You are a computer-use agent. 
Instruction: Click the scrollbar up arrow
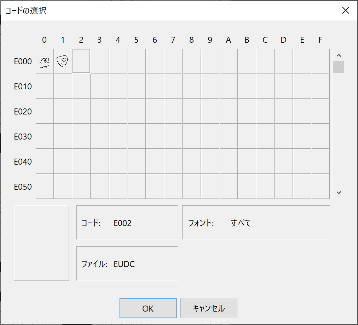[339, 55]
